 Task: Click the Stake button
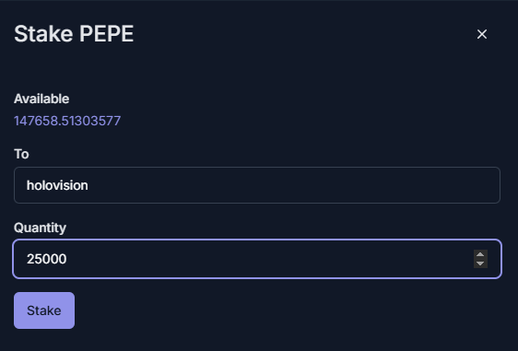click(44, 310)
